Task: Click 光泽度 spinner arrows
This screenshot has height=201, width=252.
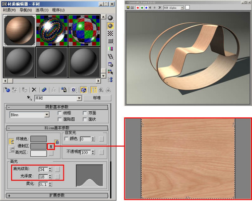Action: coord(50,177)
